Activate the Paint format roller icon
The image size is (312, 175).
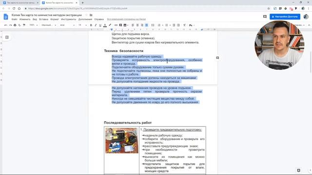click(x=24, y=25)
